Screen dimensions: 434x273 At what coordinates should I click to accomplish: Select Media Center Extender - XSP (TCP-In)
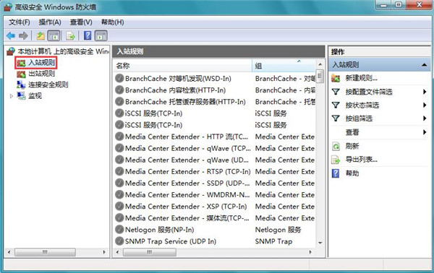tap(186, 206)
